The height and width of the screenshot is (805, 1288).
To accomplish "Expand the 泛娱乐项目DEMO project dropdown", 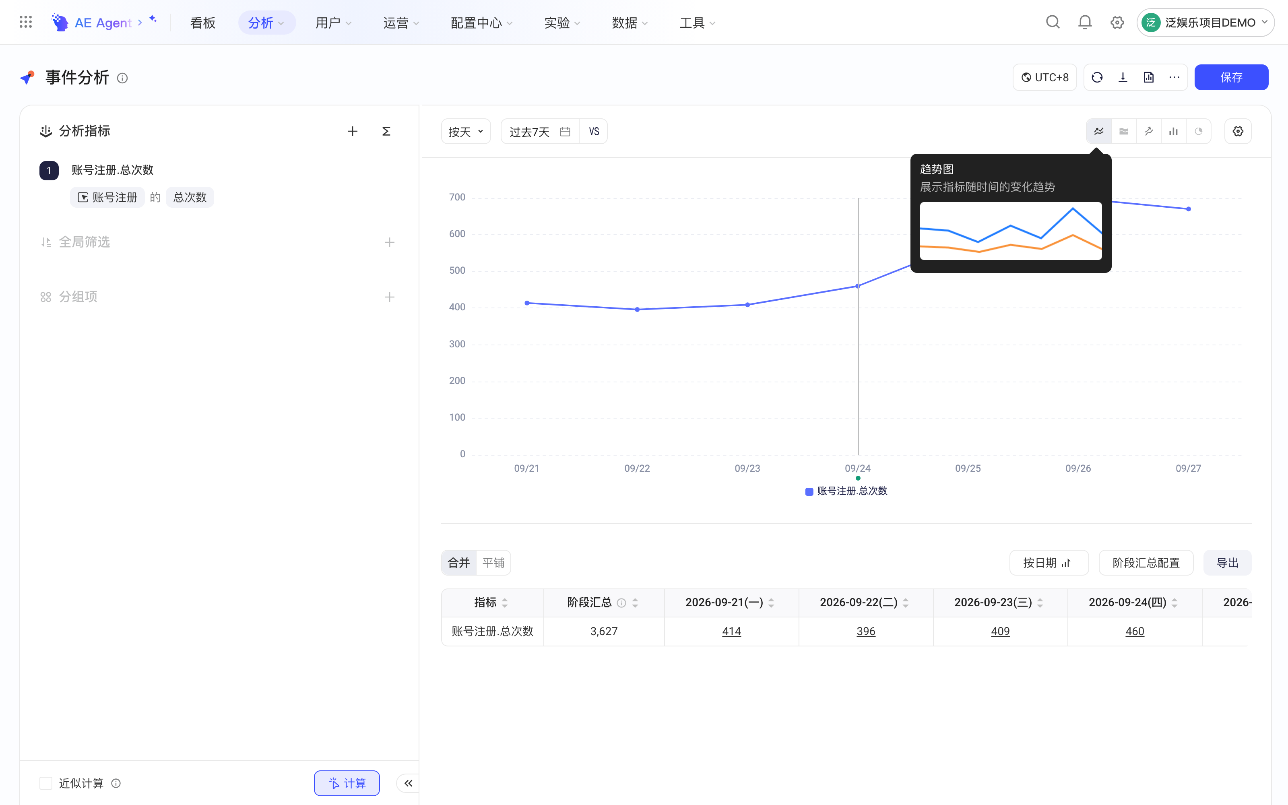I will (1205, 23).
